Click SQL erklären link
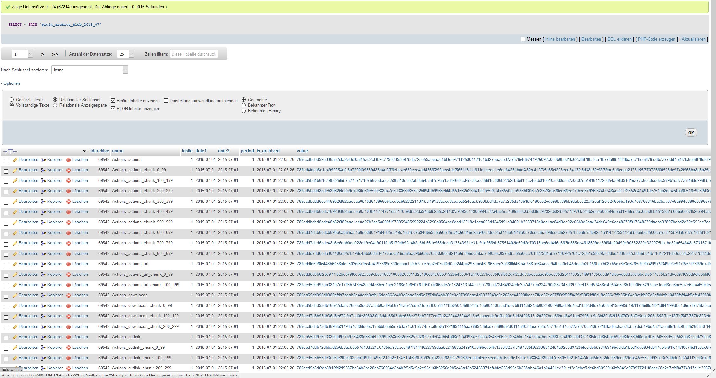 coord(619,39)
